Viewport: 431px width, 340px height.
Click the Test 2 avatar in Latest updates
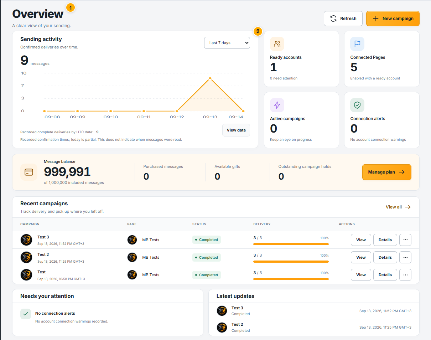point(222,328)
